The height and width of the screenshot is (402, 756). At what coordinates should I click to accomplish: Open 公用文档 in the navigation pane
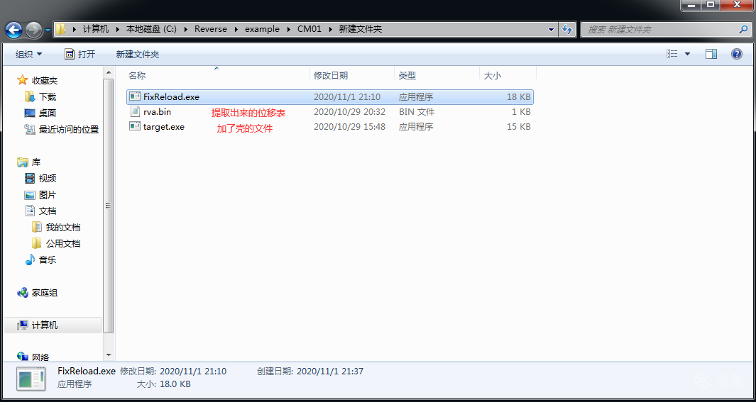click(x=62, y=244)
